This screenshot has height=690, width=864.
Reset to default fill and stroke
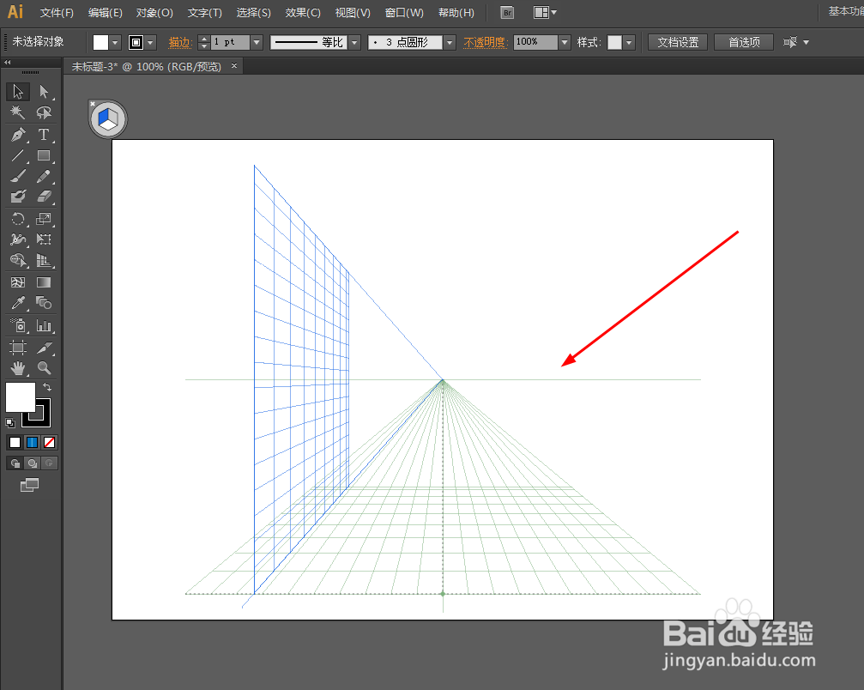[x=10, y=423]
